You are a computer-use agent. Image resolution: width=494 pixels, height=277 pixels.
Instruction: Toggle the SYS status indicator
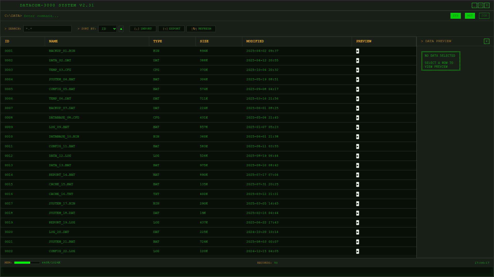pos(455,16)
